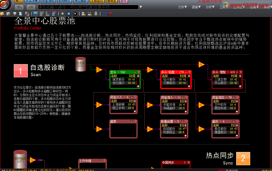Screen dimensions: 272x171
Task: Click the play button in the toolbar
Action: click(63, 14)
